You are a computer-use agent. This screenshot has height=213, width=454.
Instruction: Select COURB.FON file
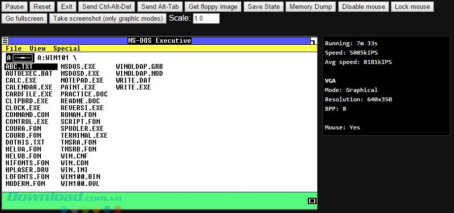[x=23, y=135]
